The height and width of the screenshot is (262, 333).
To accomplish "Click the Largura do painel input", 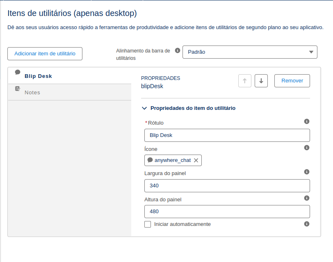I will coord(227,186).
